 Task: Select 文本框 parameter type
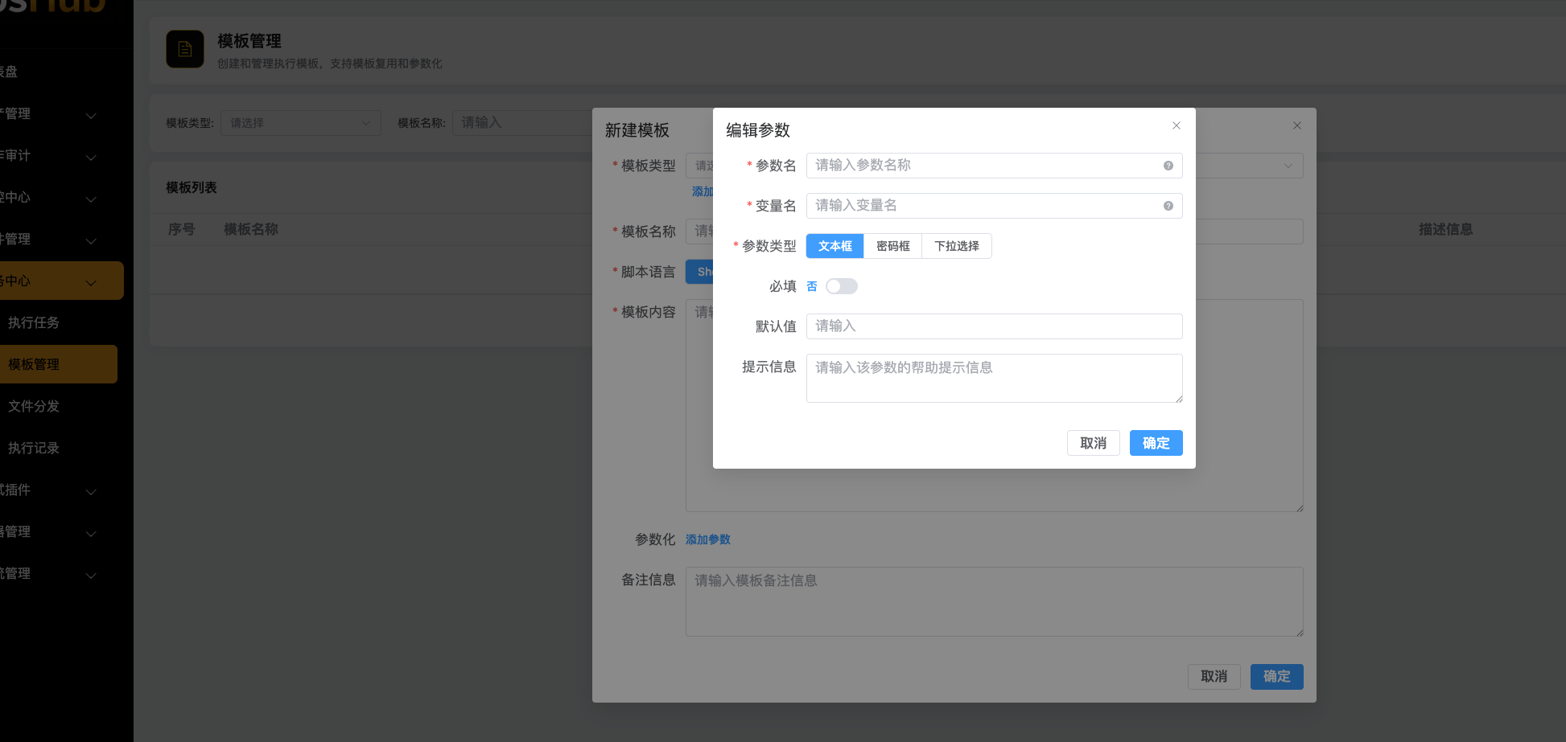pos(835,246)
